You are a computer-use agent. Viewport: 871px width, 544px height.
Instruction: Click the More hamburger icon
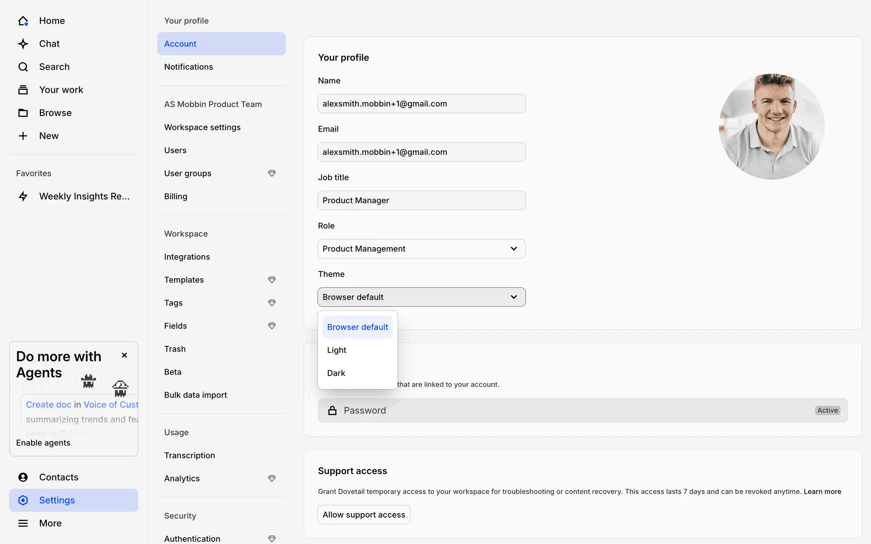23,523
